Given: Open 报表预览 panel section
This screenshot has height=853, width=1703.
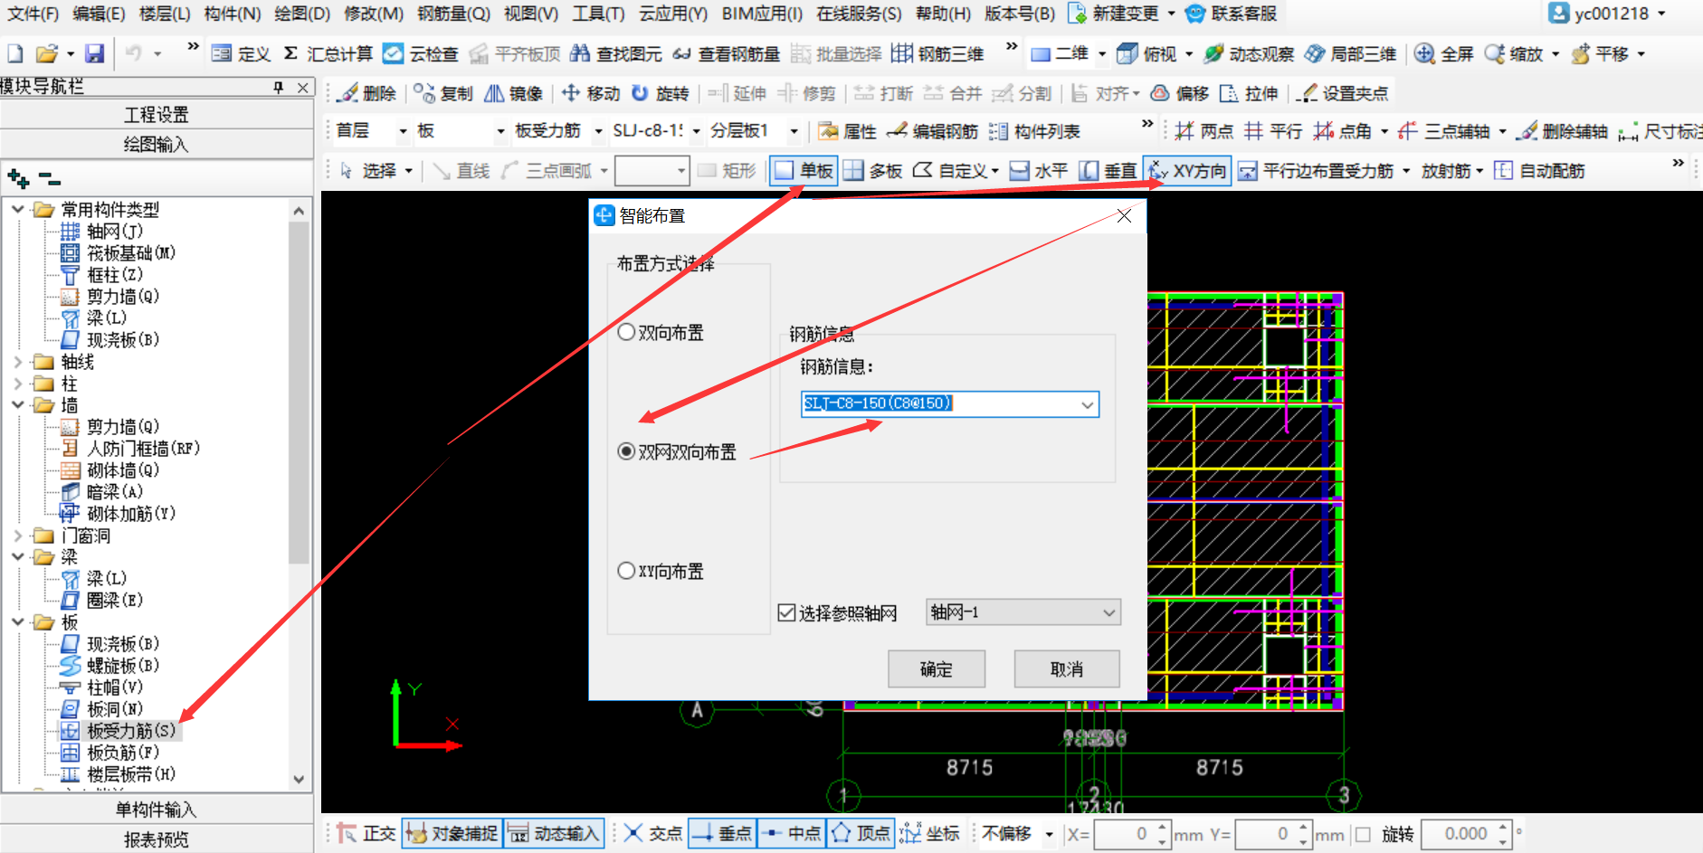Looking at the screenshot, I should (157, 839).
